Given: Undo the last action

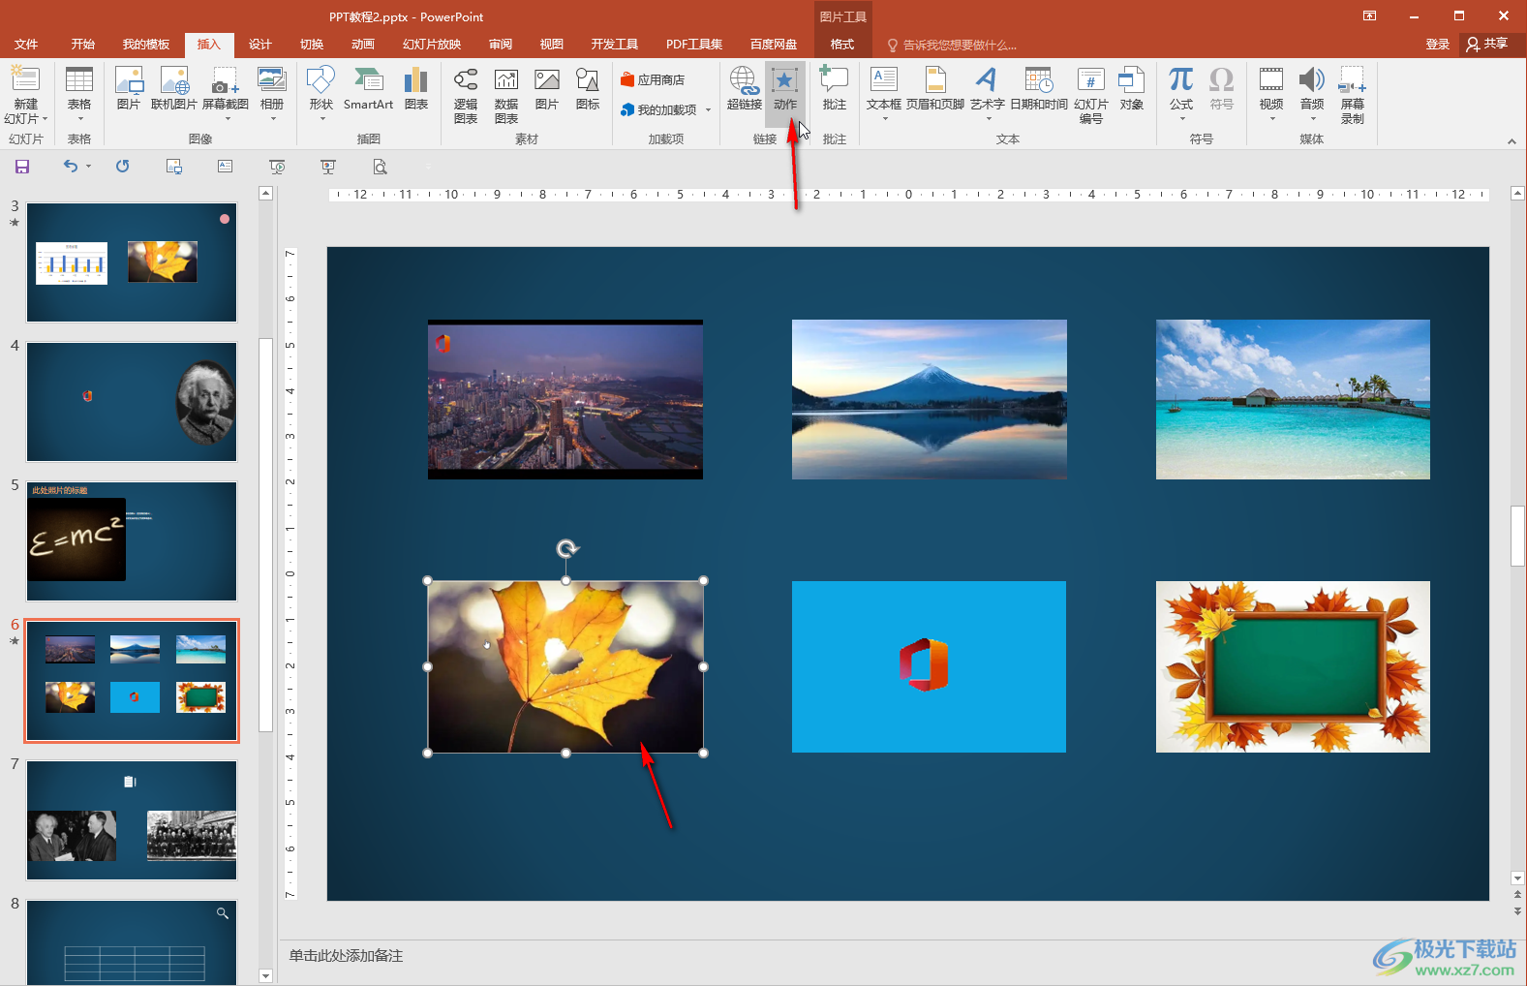Looking at the screenshot, I should 71,167.
